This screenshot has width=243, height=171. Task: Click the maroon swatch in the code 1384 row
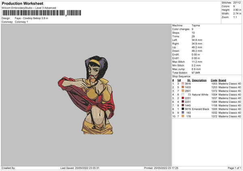click(183, 102)
